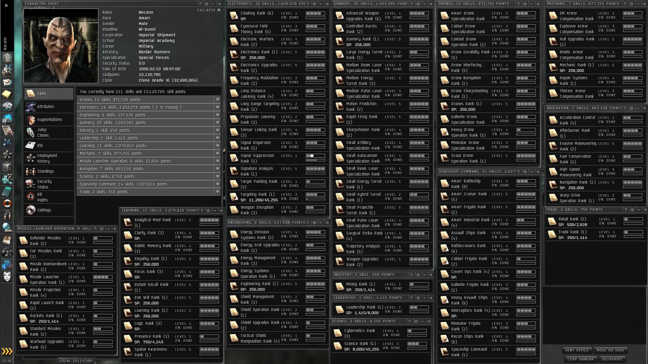The width and height of the screenshot is (648, 364).
Task: Click the Gunnery Rank (1) skill book icon
Action: [x=339, y=41]
